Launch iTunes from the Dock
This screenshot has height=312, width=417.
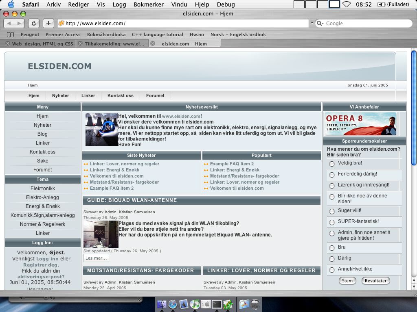point(195,304)
